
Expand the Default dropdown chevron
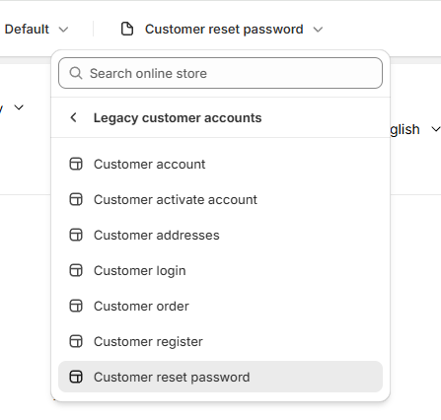point(63,30)
